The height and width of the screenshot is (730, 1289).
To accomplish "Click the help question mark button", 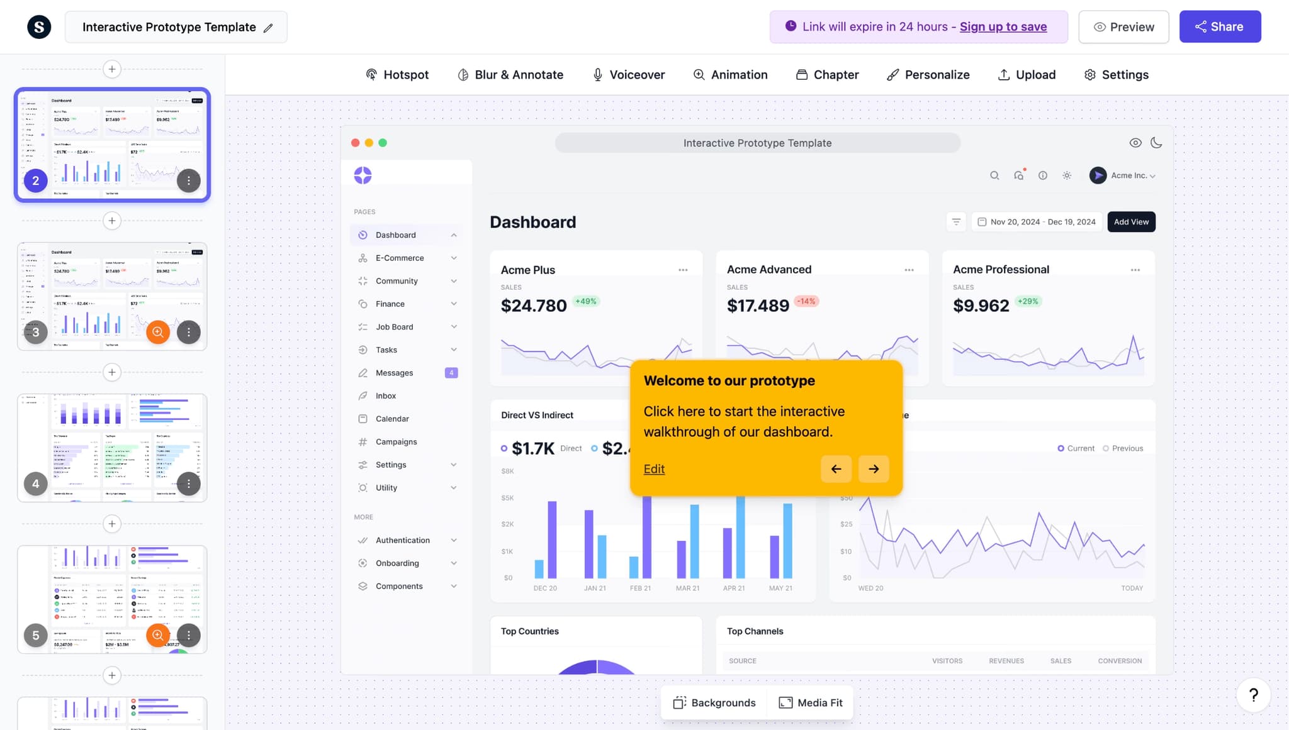I will tap(1253, 695).
